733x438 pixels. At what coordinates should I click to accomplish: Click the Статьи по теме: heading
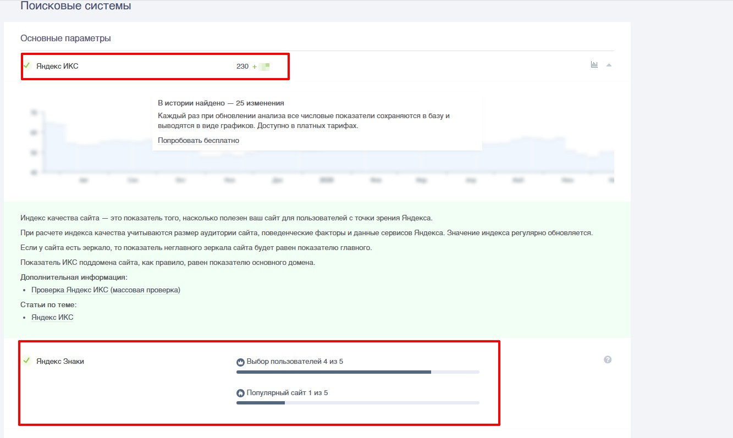(48, 304)
